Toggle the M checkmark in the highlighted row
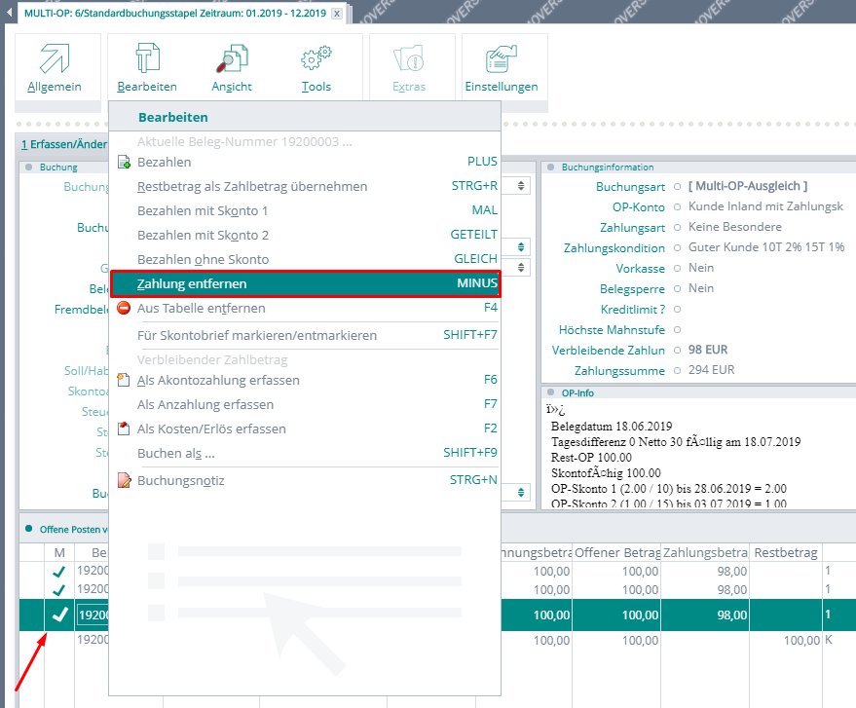856x708 pixels. [59, 615]
